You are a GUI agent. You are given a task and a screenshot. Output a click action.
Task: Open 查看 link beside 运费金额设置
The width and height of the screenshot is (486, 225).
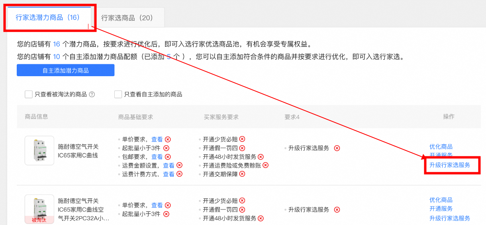point(169,165)
